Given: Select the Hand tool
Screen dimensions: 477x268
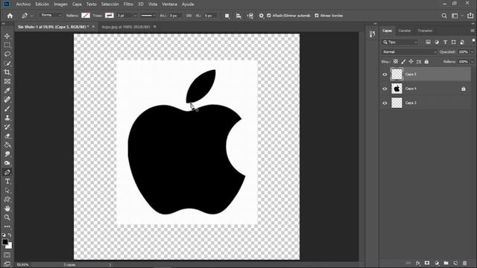Looking at the screenshot, I should (x=7, y=208).
